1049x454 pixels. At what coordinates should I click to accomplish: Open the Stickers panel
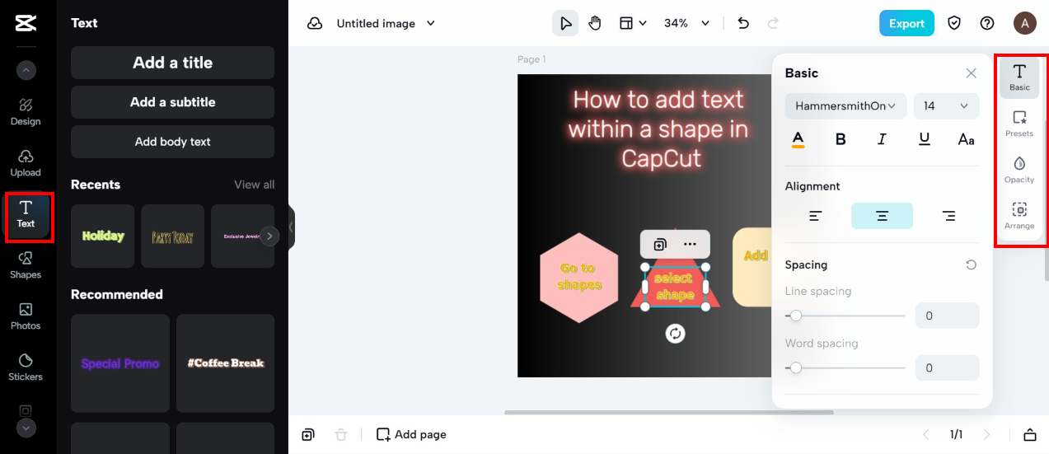click(26, 367)
